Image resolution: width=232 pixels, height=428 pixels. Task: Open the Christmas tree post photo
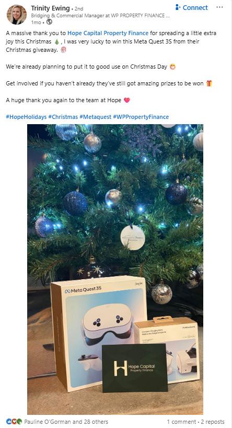coord(115,269)
